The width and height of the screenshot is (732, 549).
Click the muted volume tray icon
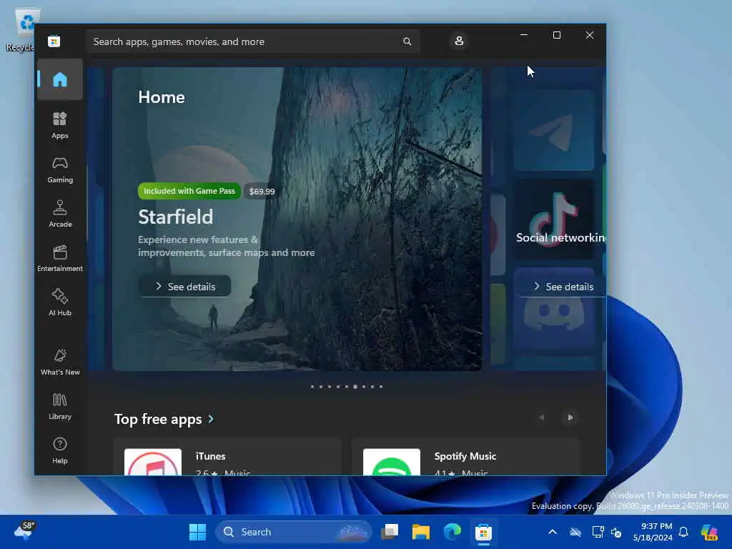tap(616, 532)
